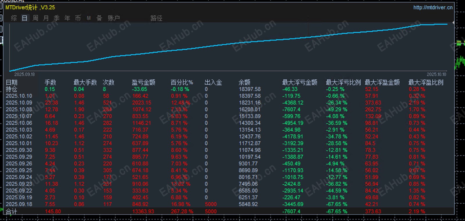Click the M magic-number tab icon
Screen dimensions: 465x221
point(89,18)
